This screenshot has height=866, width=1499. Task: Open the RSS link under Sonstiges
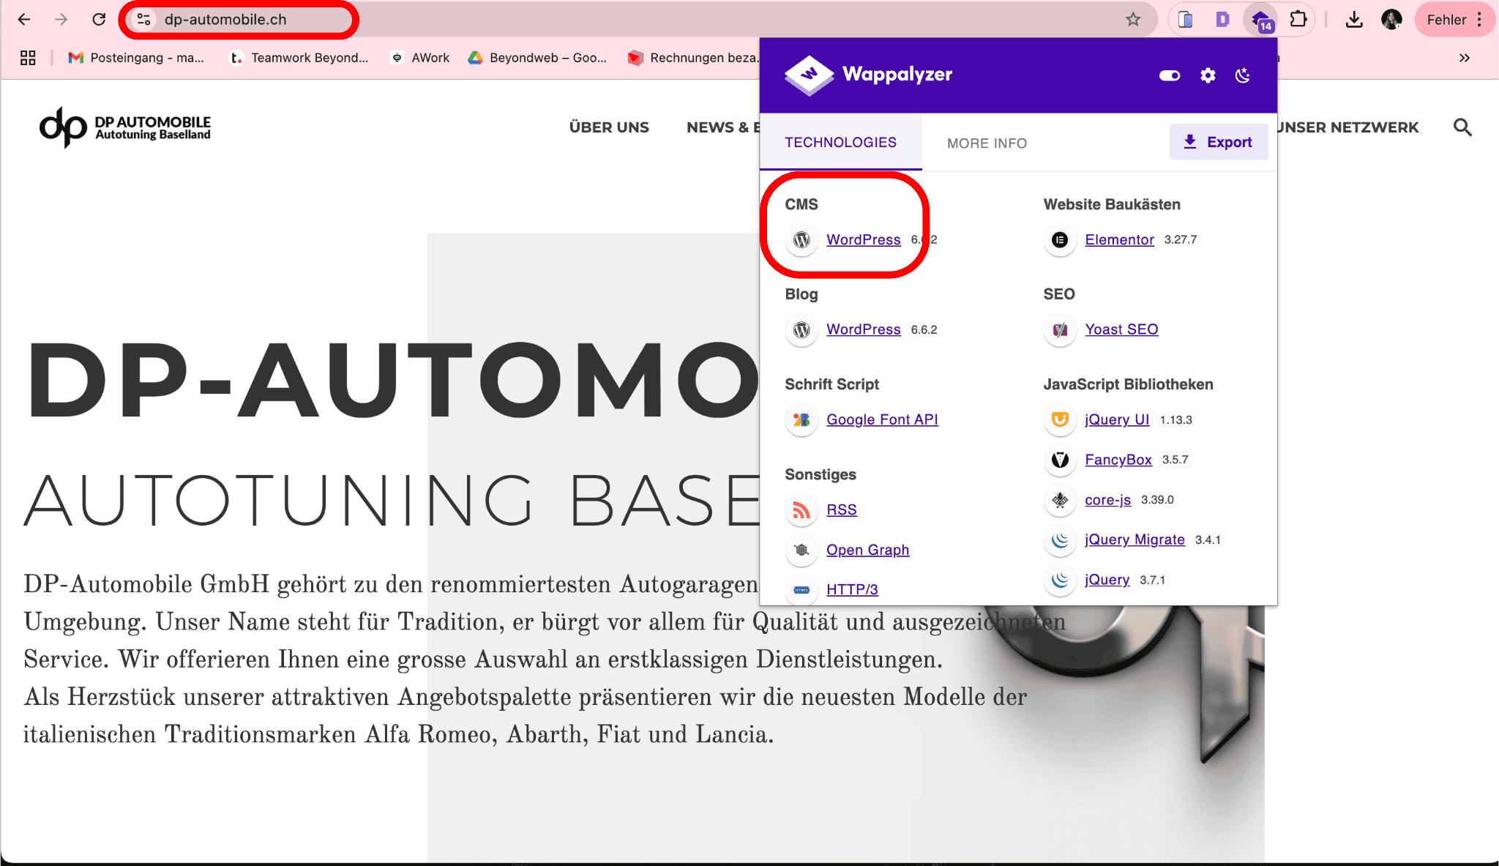[841, 509]
